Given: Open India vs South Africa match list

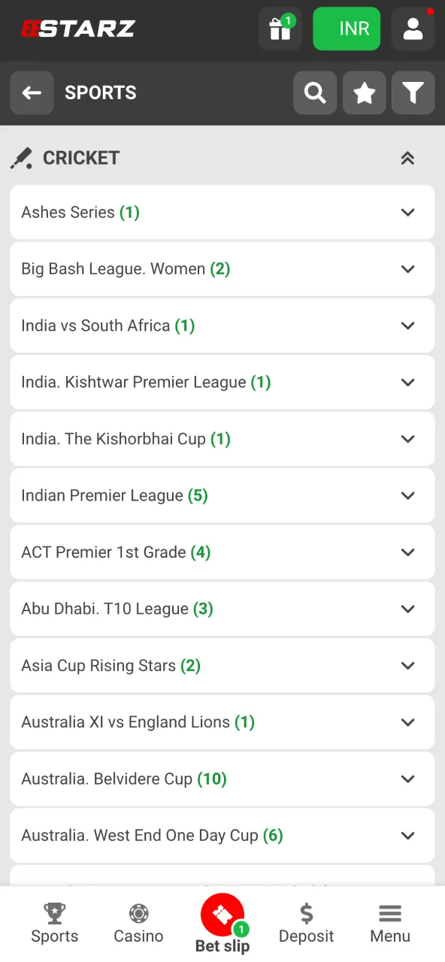Looking at the screenshot, I should [x=222, y=325].
